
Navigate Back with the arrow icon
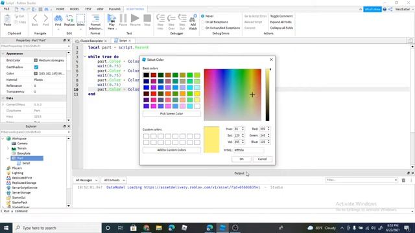(x=35, y=19)
